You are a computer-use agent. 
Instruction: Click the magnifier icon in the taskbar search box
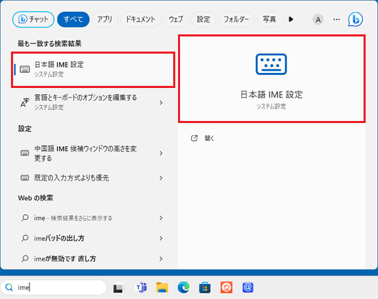(9, 287)
